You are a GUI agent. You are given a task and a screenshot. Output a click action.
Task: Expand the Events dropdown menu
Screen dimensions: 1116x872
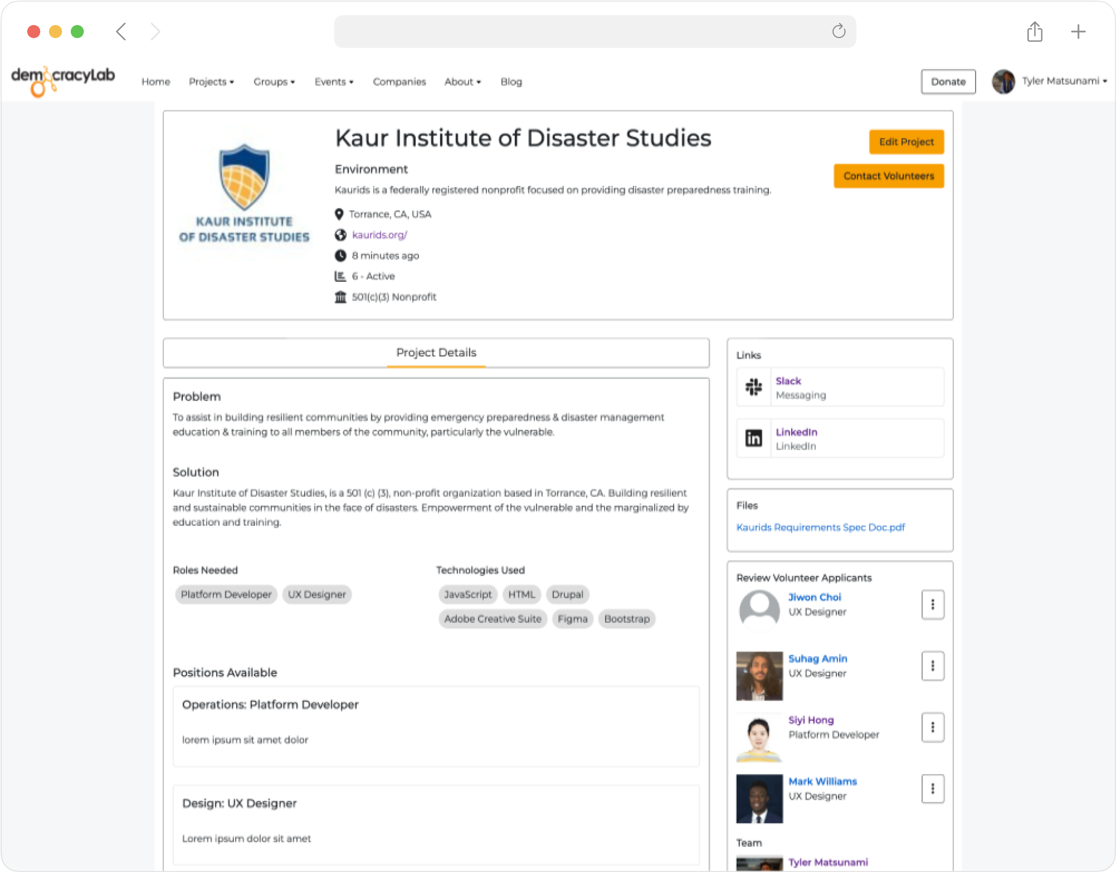(x=334, y=82)
